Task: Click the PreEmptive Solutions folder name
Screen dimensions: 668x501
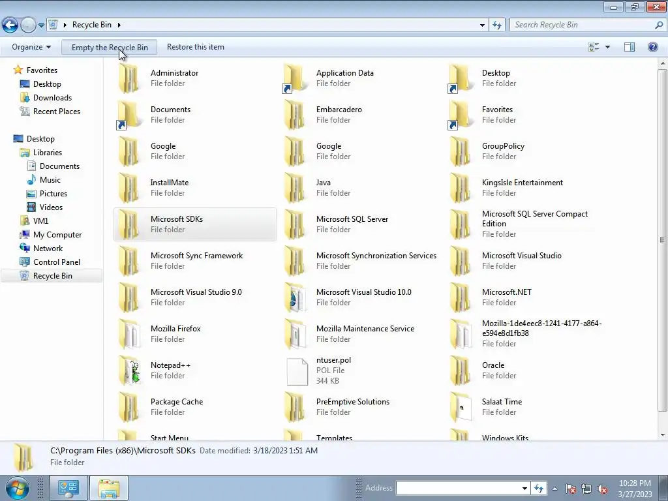Action: pos(353,402)
